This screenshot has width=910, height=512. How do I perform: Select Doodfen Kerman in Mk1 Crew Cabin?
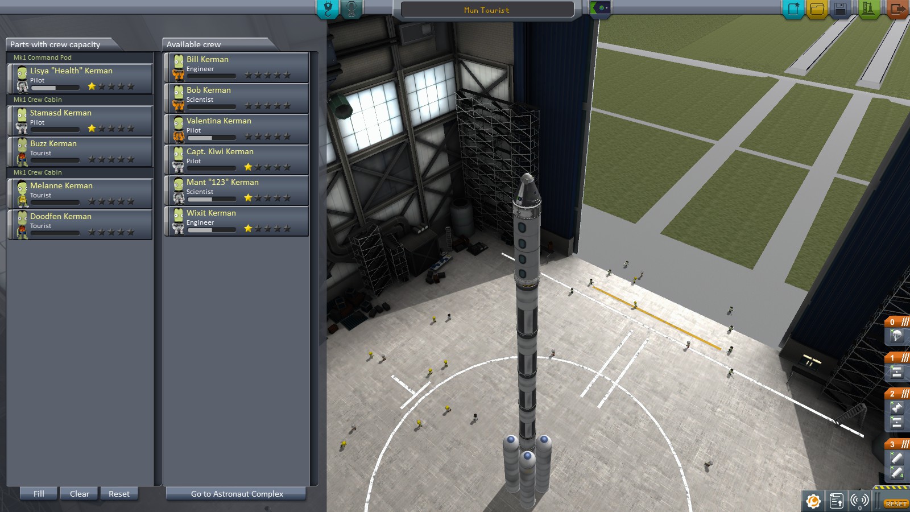coord(80,225)
